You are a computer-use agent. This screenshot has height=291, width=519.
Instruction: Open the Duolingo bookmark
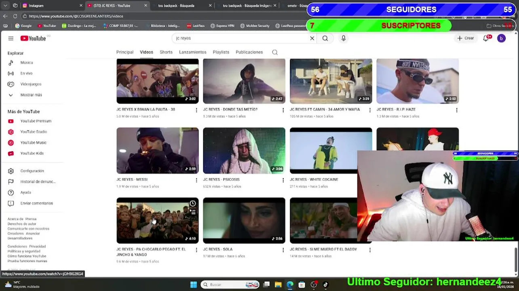79,26
